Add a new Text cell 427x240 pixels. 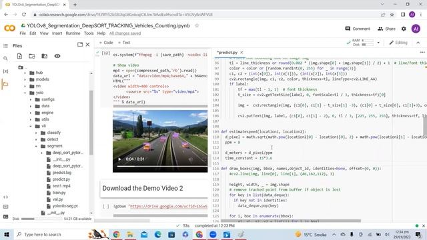[x=124, y=43]
